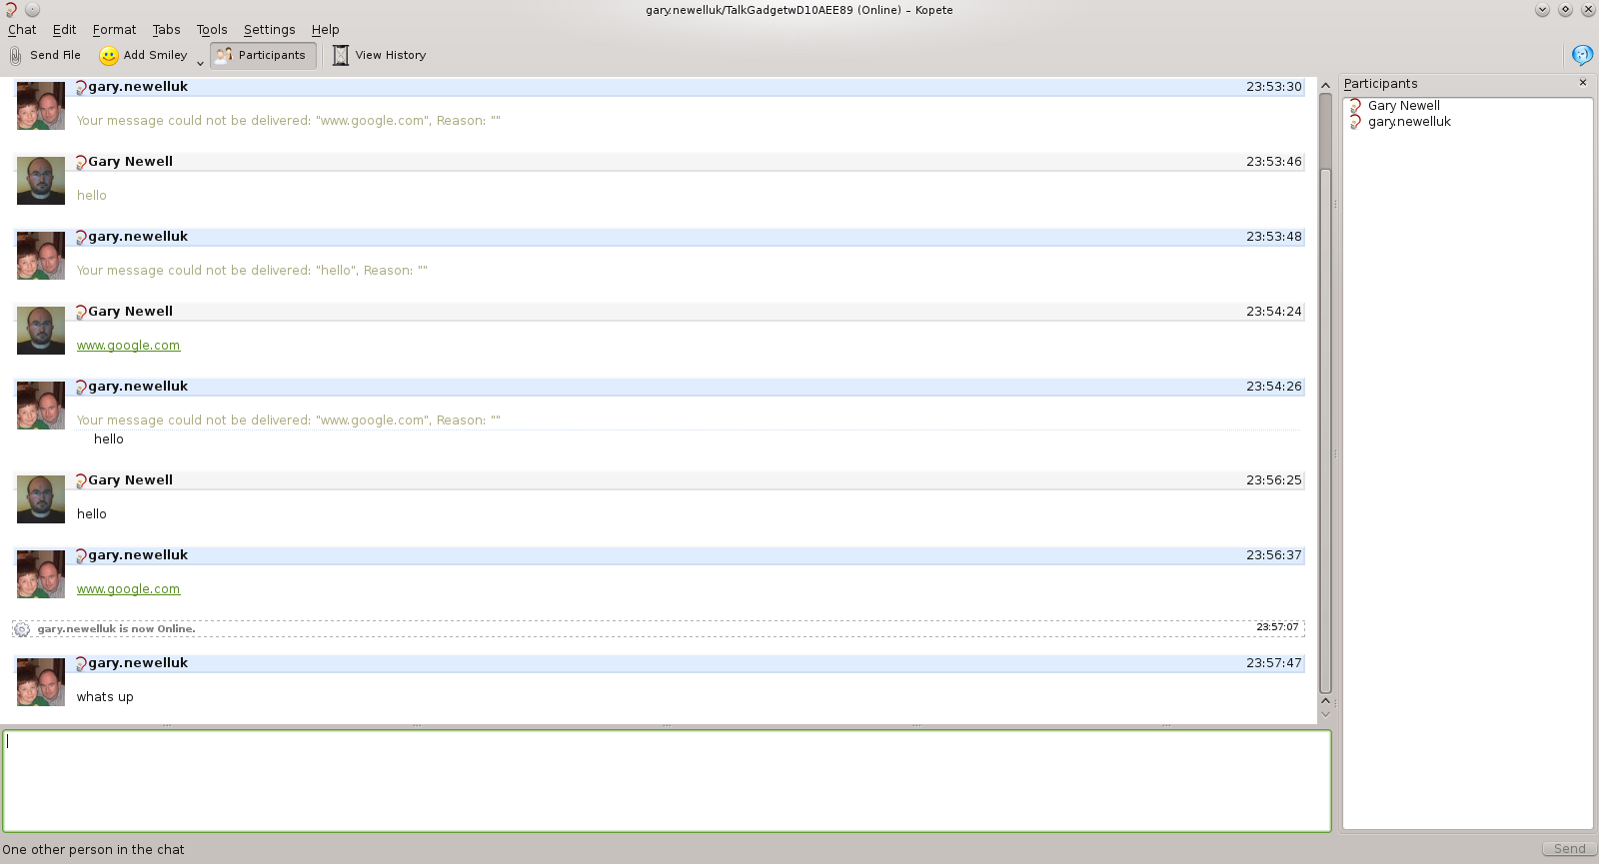Click the 'Participants' panel title
This screenshot has height=864, width=1599.
(1380, 84)
